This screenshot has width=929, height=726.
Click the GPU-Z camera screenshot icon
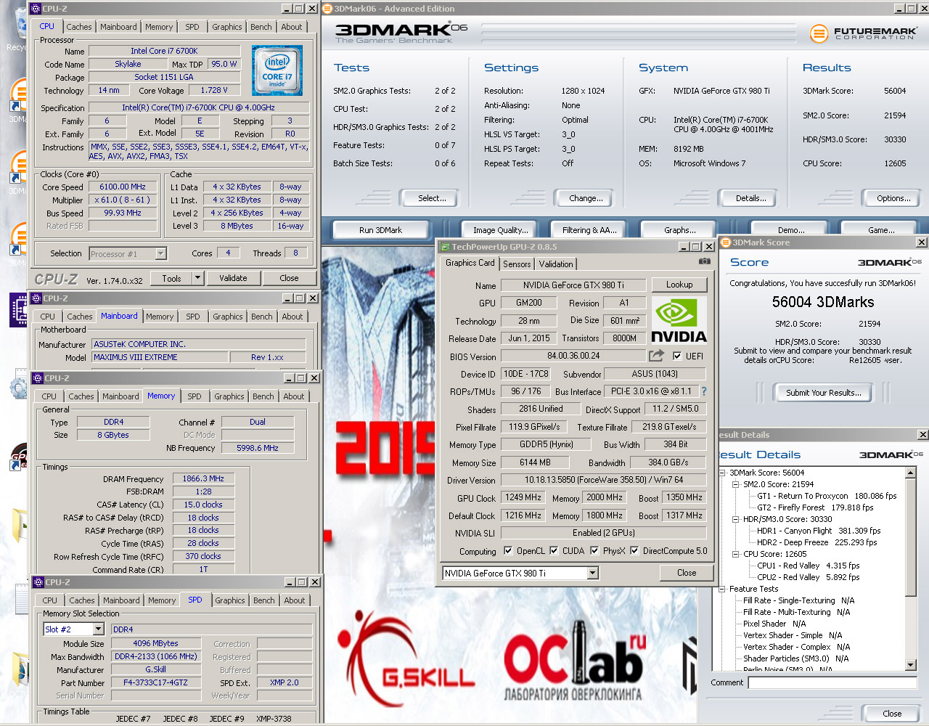click(x=705, y=261)
